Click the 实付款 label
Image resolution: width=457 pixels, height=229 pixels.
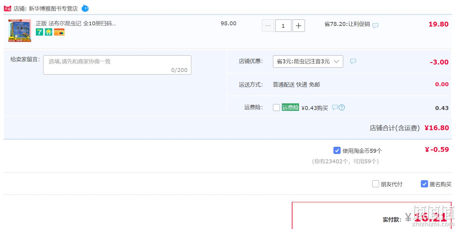coord(392,220)
